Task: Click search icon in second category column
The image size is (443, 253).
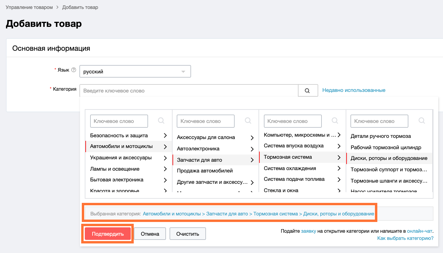Action: pyautogui.click(x=248, y=121)
